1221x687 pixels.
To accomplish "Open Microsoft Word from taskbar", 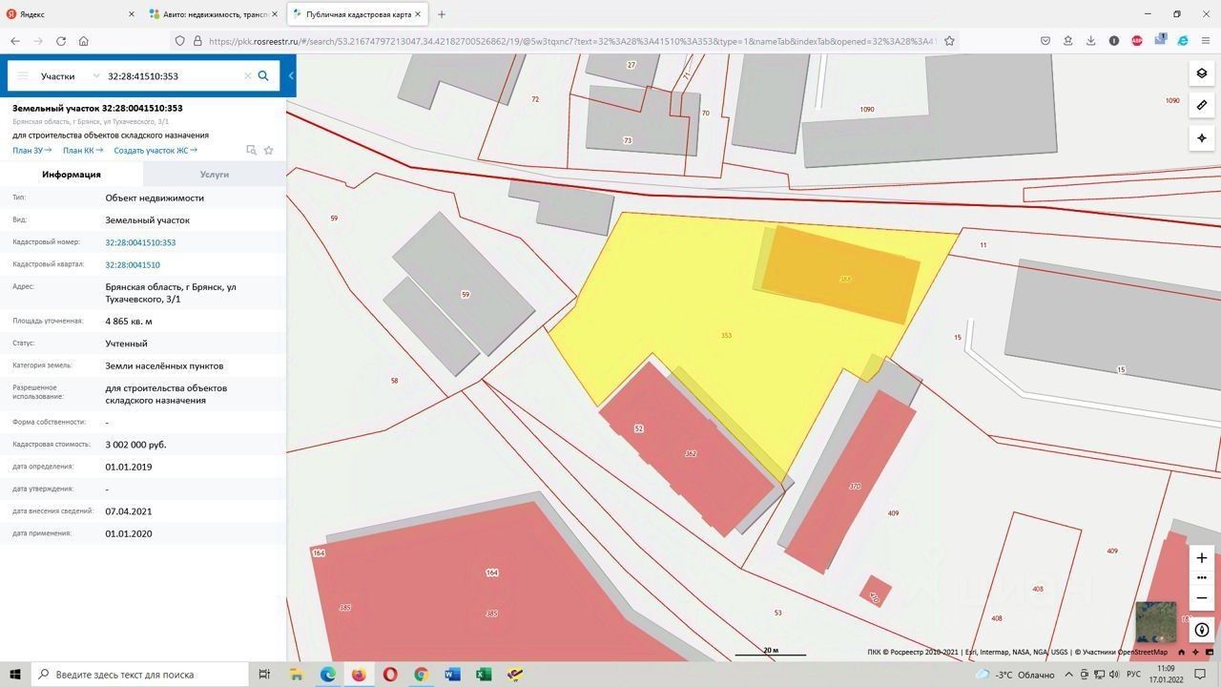I will [x=452, y=675].
